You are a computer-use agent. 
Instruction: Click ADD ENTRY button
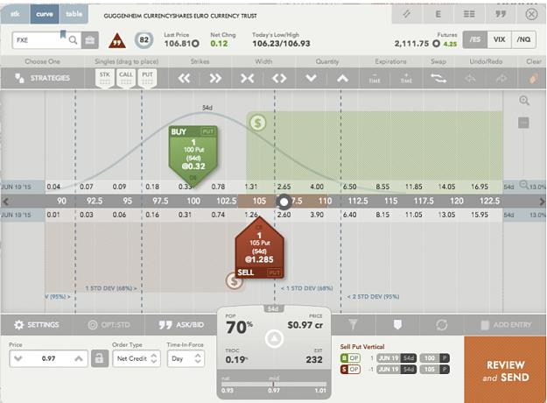tap(506, 325)
